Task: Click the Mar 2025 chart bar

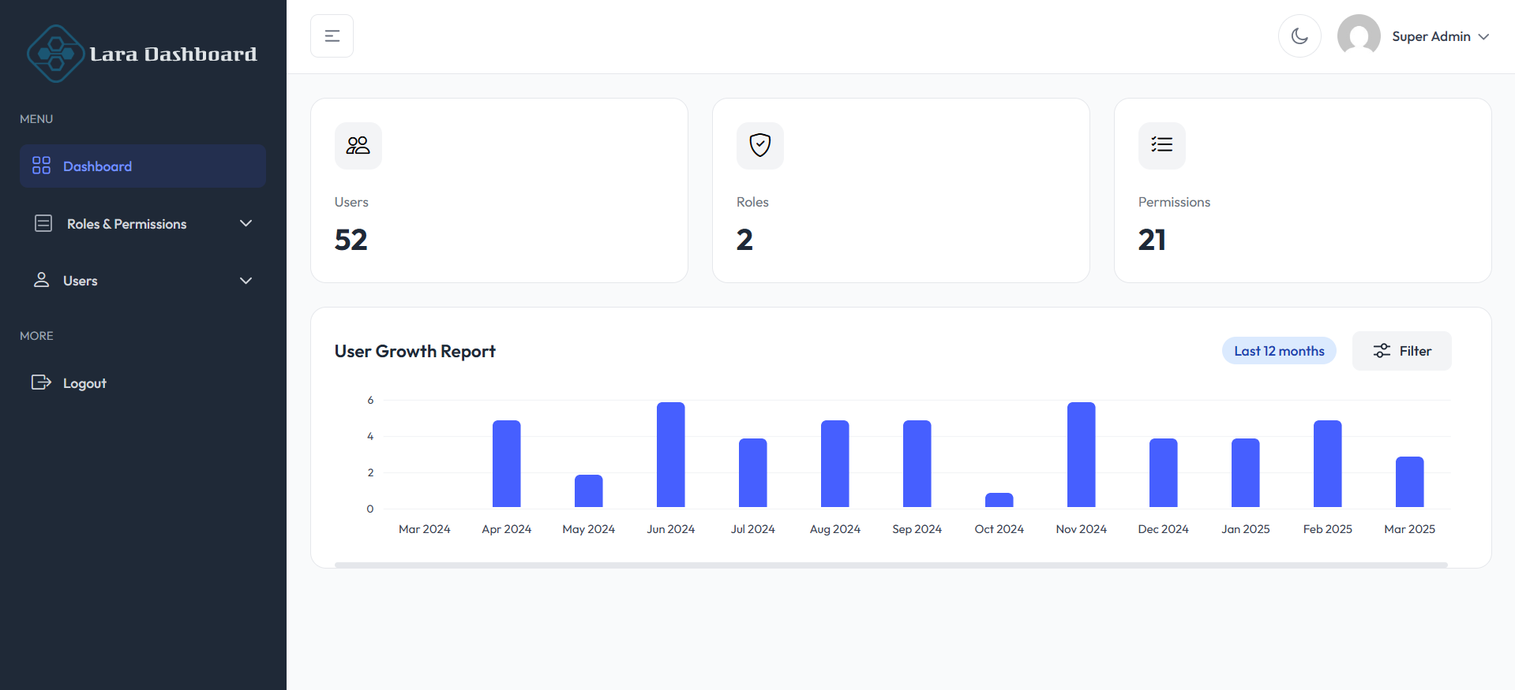Action: pyautogui.click(x=1410, y=482)
